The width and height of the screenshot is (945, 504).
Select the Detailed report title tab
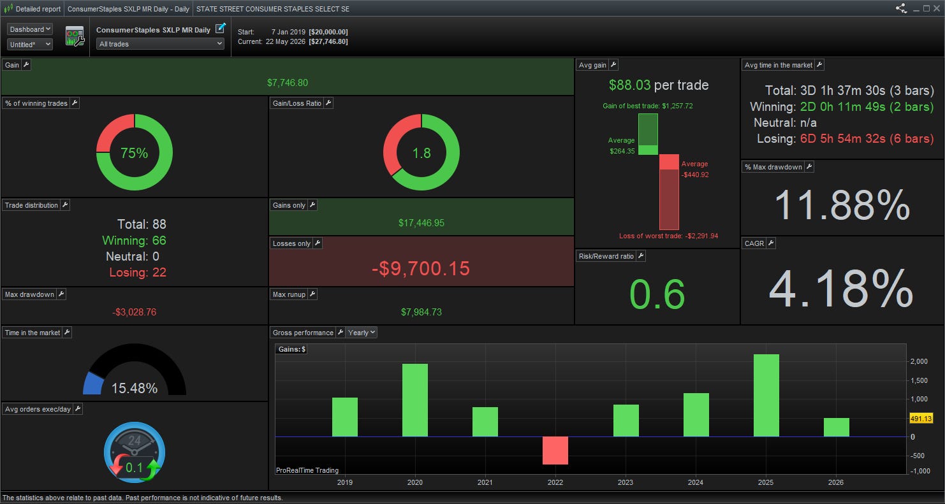pos(33,9)
